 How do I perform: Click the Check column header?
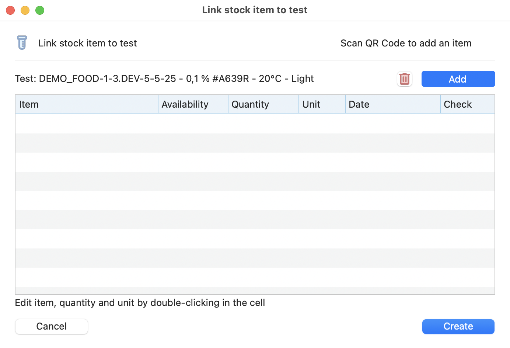467,104
